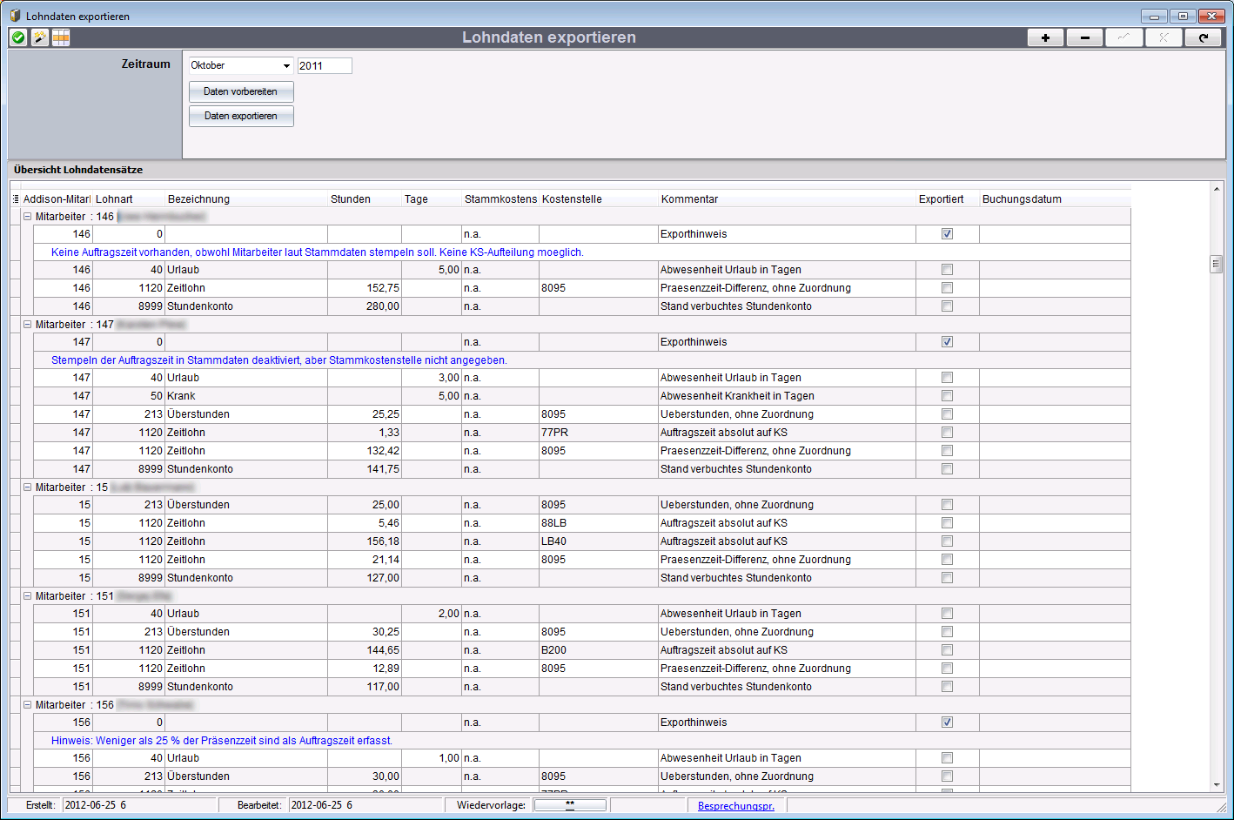
Task: Select the Kostenstelle B200 cell
Action: coord(599,650)
